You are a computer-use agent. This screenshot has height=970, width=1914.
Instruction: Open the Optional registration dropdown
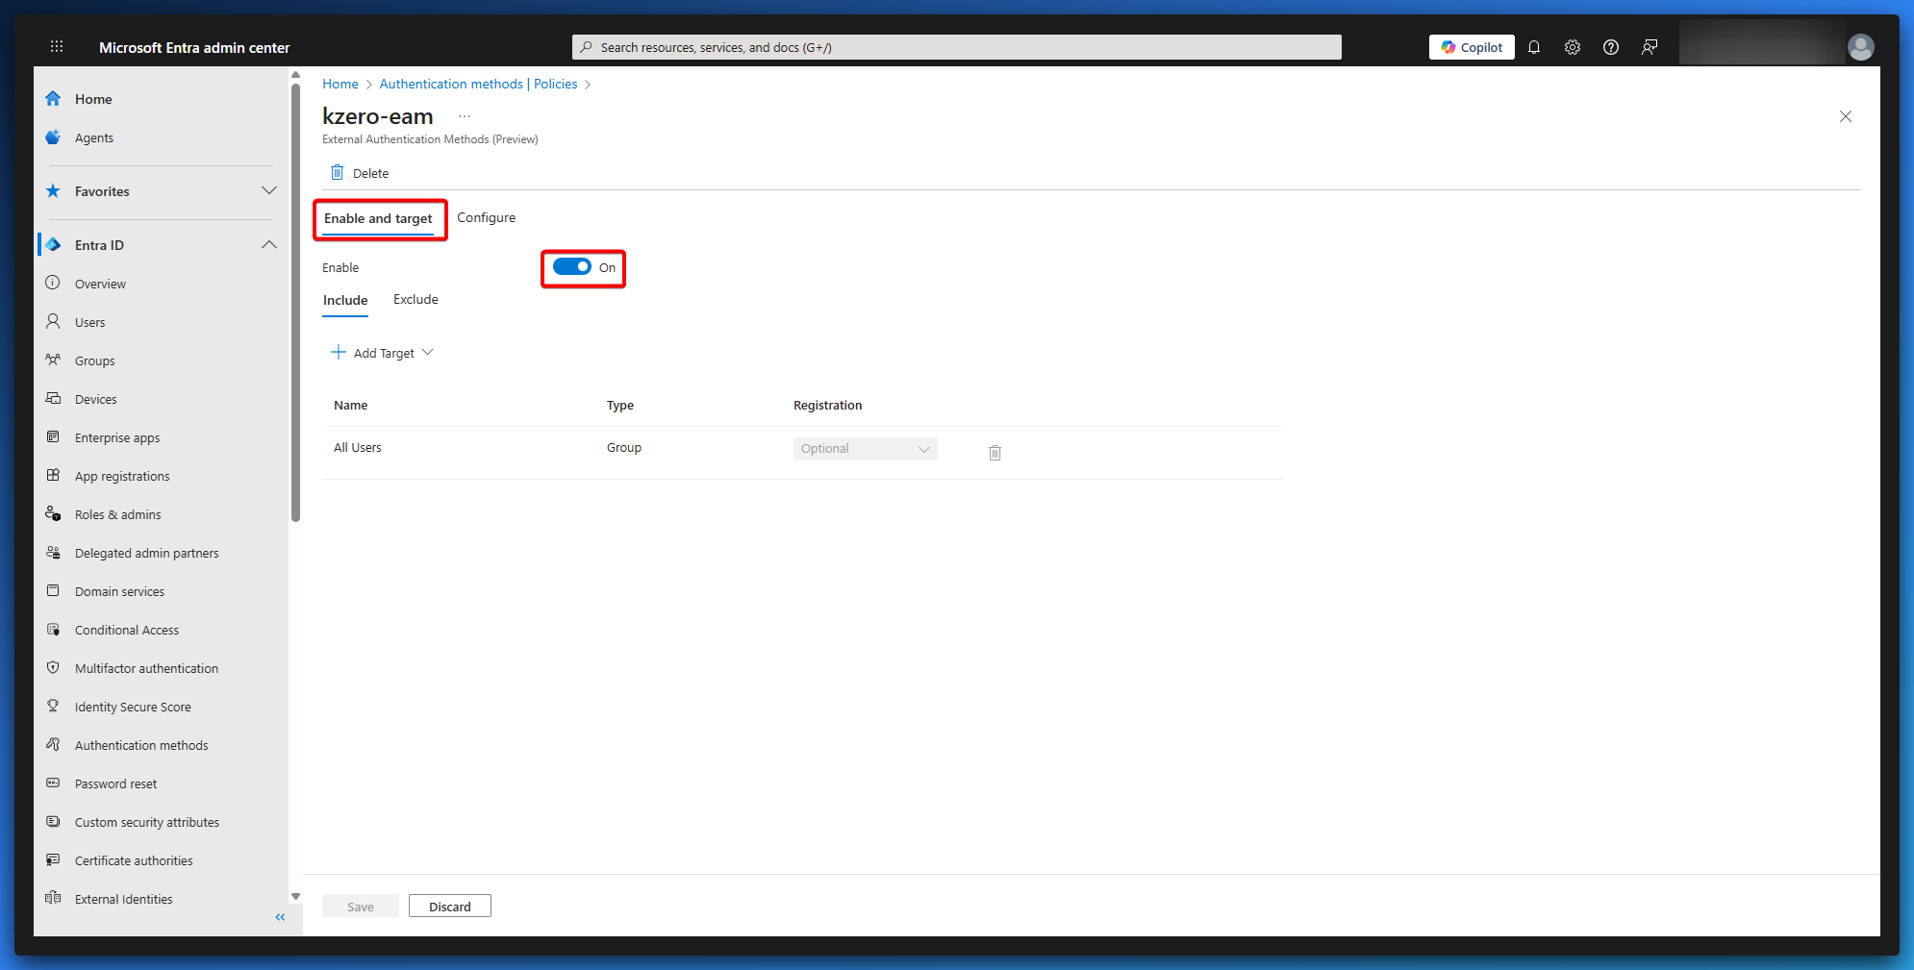pos(866,449)
